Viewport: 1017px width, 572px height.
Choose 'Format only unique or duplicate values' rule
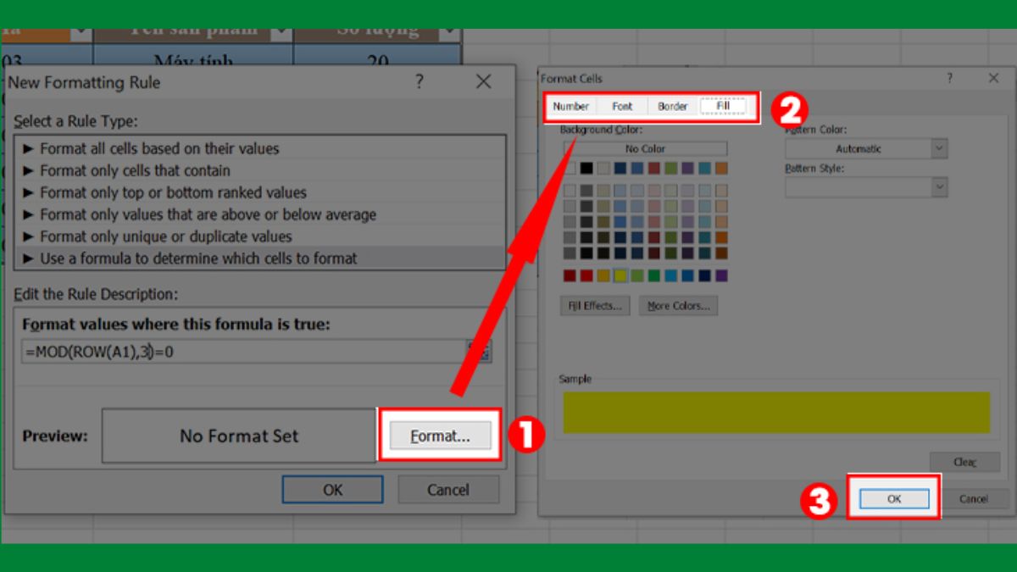[x=153, y=236]
